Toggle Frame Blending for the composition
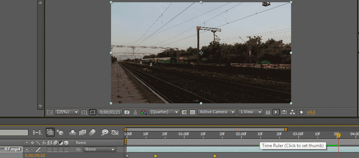 [83, 132]
